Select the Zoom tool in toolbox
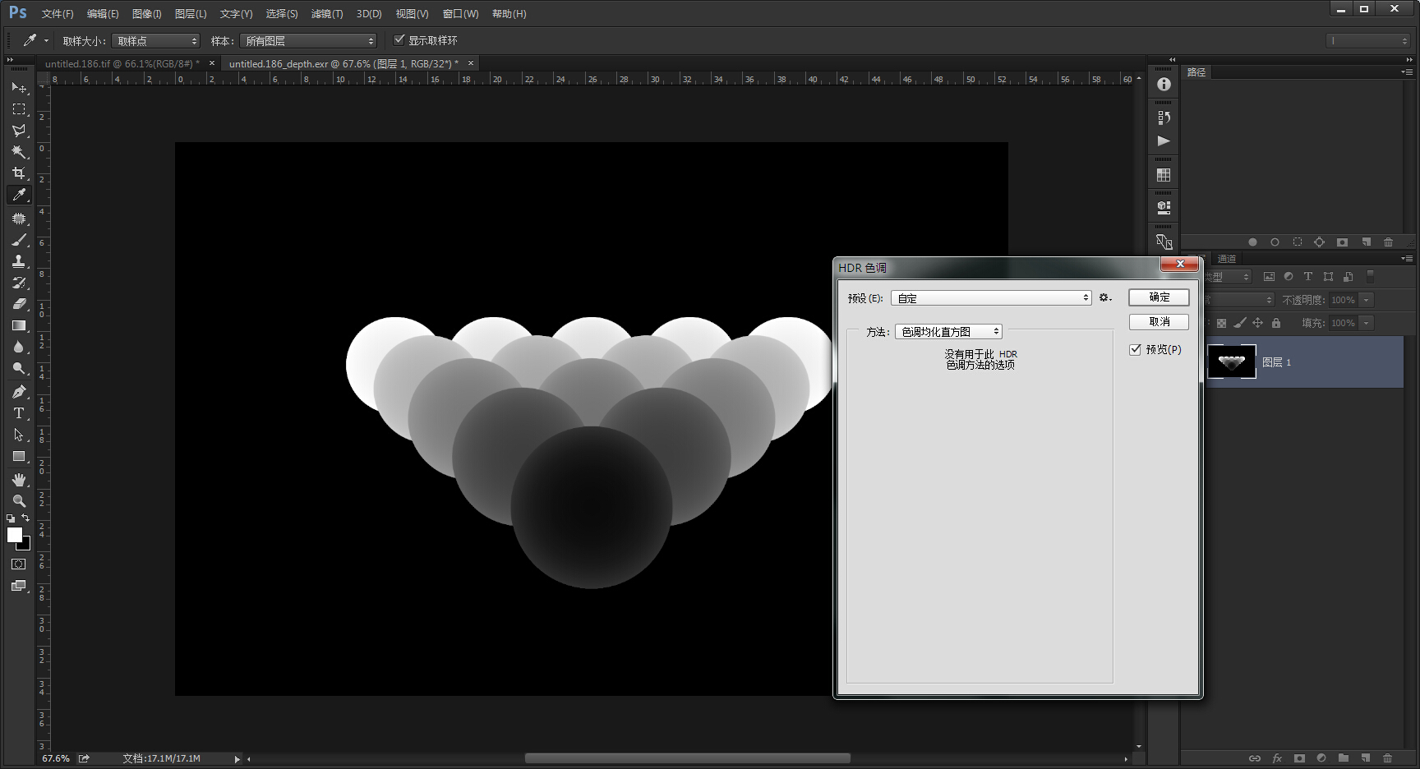This screenshot has height=769, width=1420. tap(19, 500)
